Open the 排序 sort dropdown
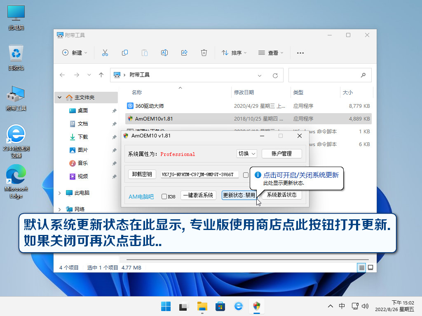Screen dimensions: 422x316 point(234,53)
